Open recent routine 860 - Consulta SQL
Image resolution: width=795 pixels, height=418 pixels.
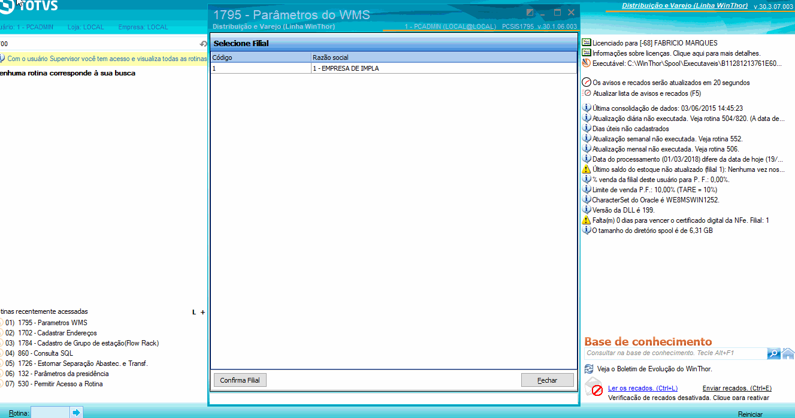(44, 353)
